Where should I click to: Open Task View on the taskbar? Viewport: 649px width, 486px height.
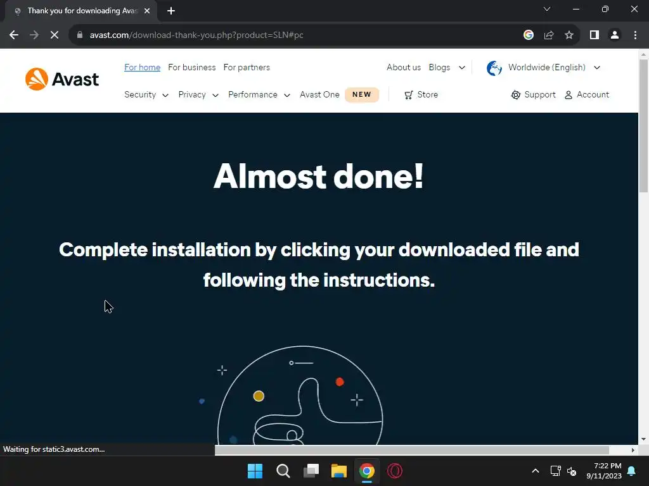311,471
